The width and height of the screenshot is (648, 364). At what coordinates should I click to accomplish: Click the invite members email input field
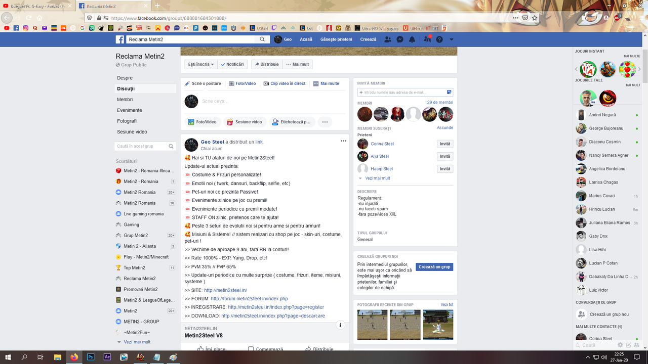coord(405,93)
